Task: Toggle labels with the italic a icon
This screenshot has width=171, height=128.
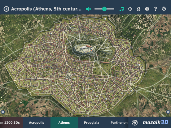Action: [138, 9]
